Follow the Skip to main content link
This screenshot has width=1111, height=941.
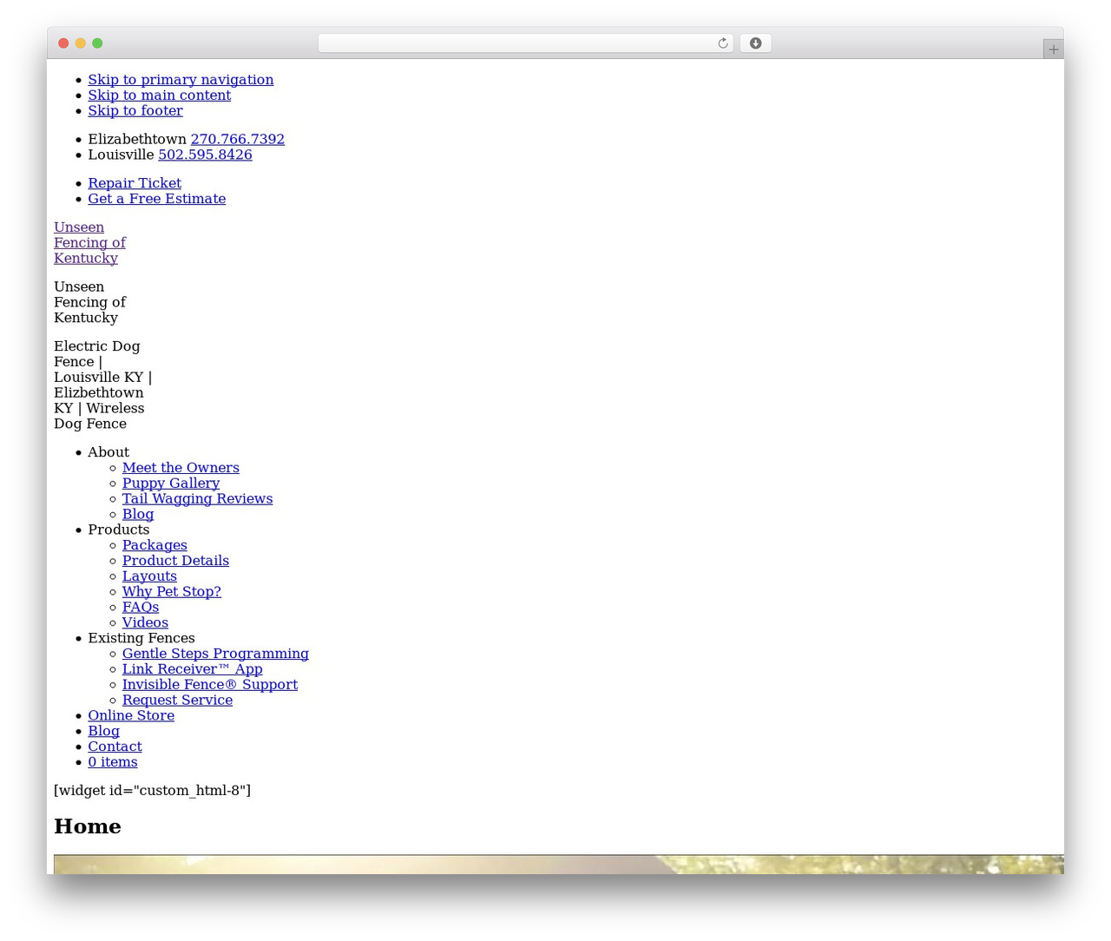click(159, 95)
